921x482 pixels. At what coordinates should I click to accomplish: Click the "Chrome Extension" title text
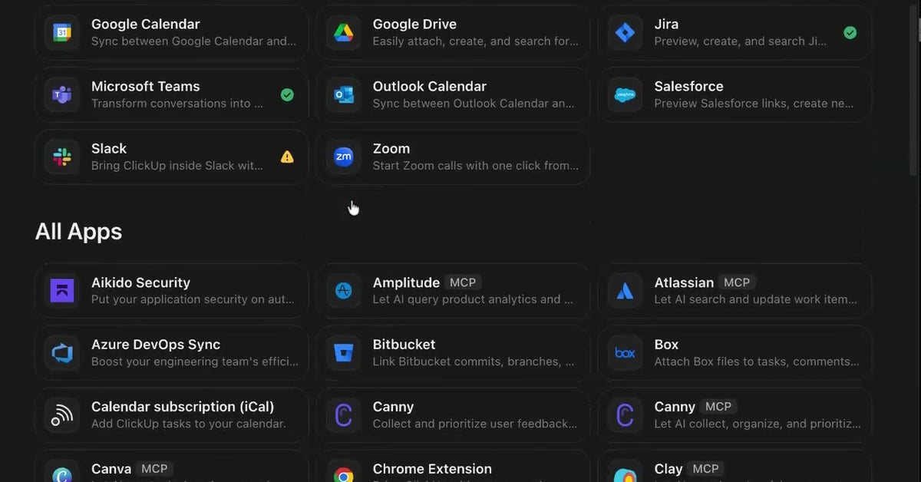(x=432, y=469)
